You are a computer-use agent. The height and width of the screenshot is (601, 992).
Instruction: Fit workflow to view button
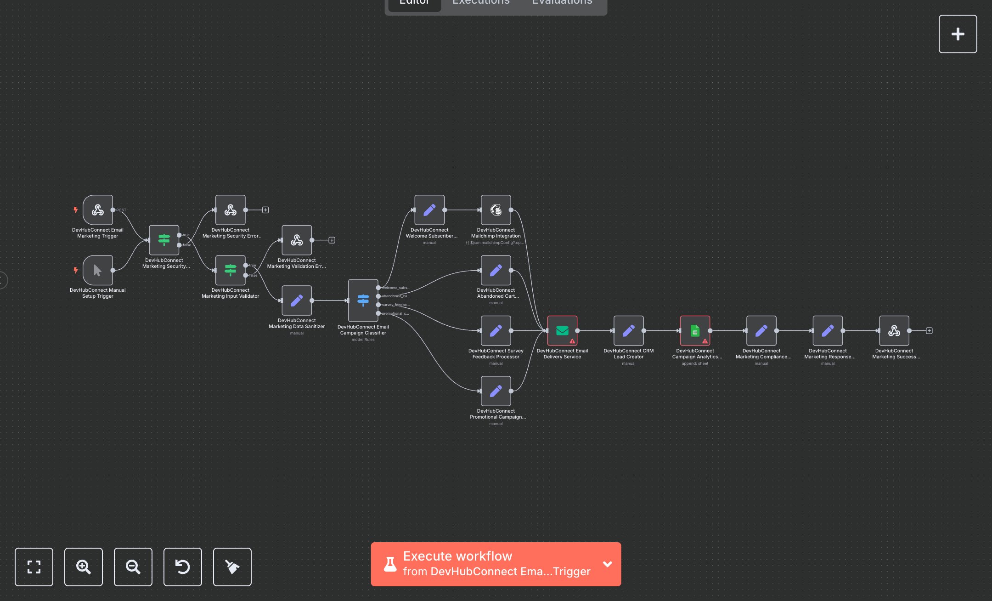(34, 567)
